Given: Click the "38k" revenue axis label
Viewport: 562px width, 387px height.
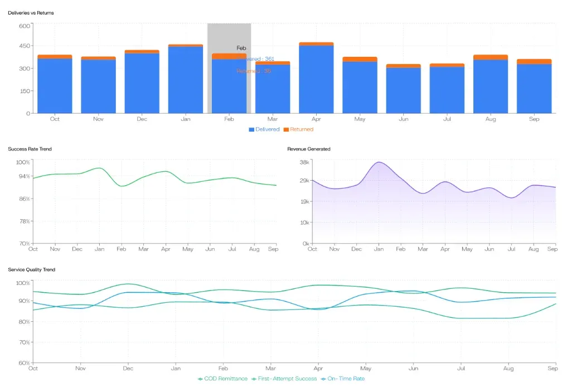Looking at the screenshot, I should tap(304, 162).
